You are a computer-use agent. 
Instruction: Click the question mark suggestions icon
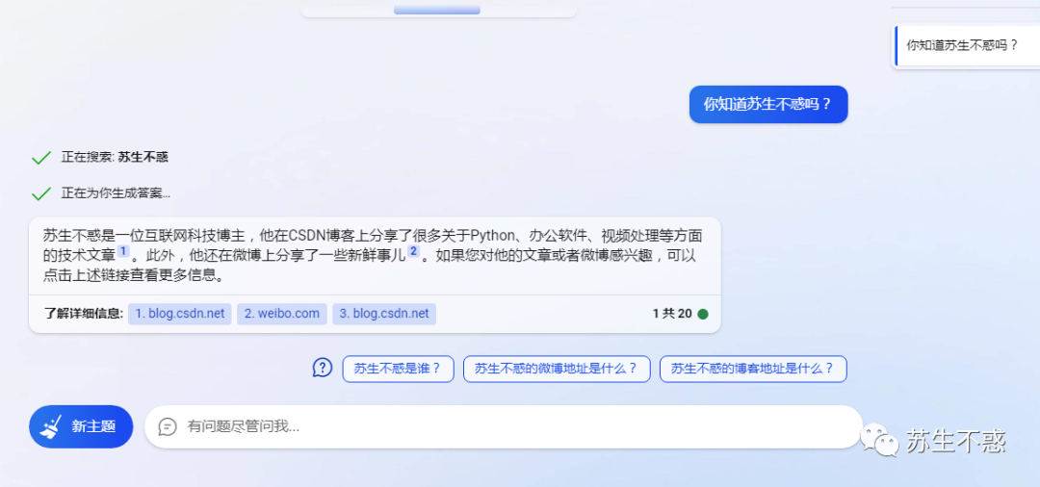pos(323,368)
